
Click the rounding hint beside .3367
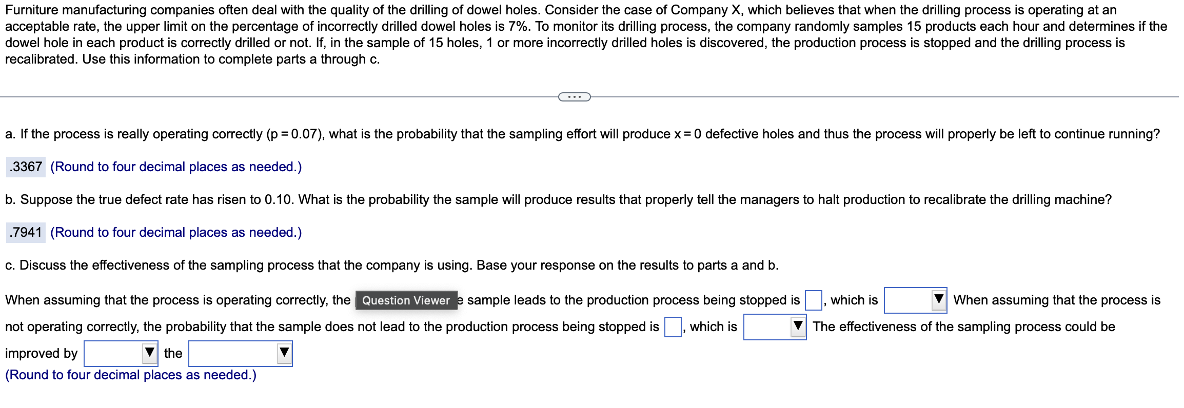(176, 167)
